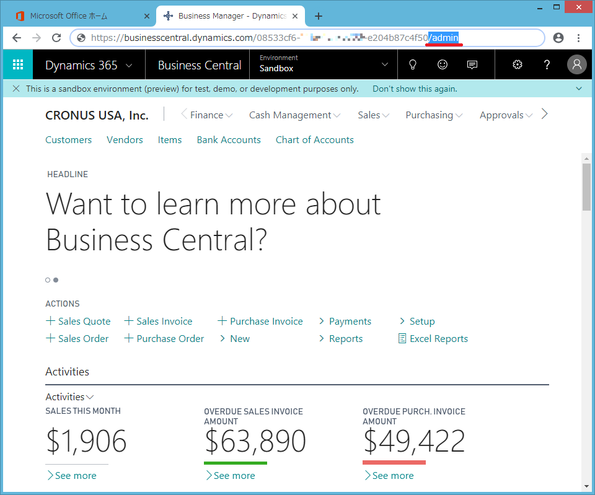Open the Activities dropdown
Viewport: 595px width, 495px height.
(x=69, y=396)
